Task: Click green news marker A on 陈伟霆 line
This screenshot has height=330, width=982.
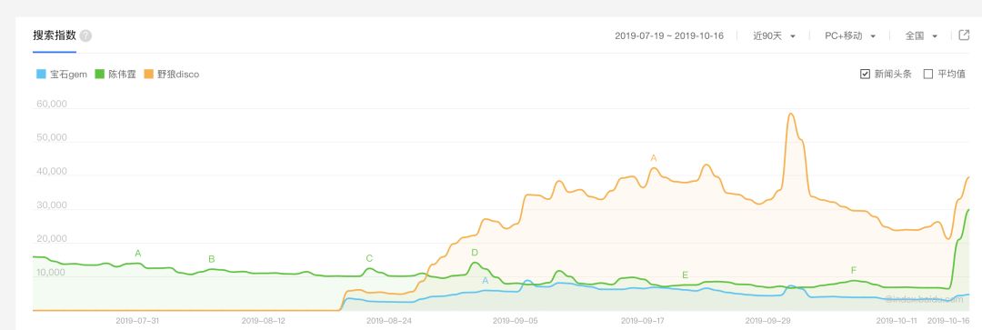Action: 138,254
